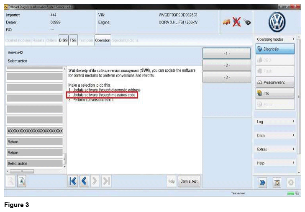Screen dimensions: 305x212
Task: Click the status bar icon at the far right
Action: point(297,193)
